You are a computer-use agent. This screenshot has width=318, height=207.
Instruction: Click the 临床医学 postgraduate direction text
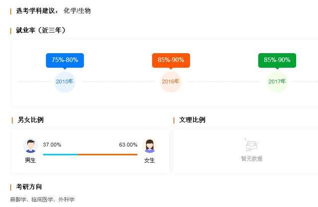pyautogui.click(x=45, y=200)
